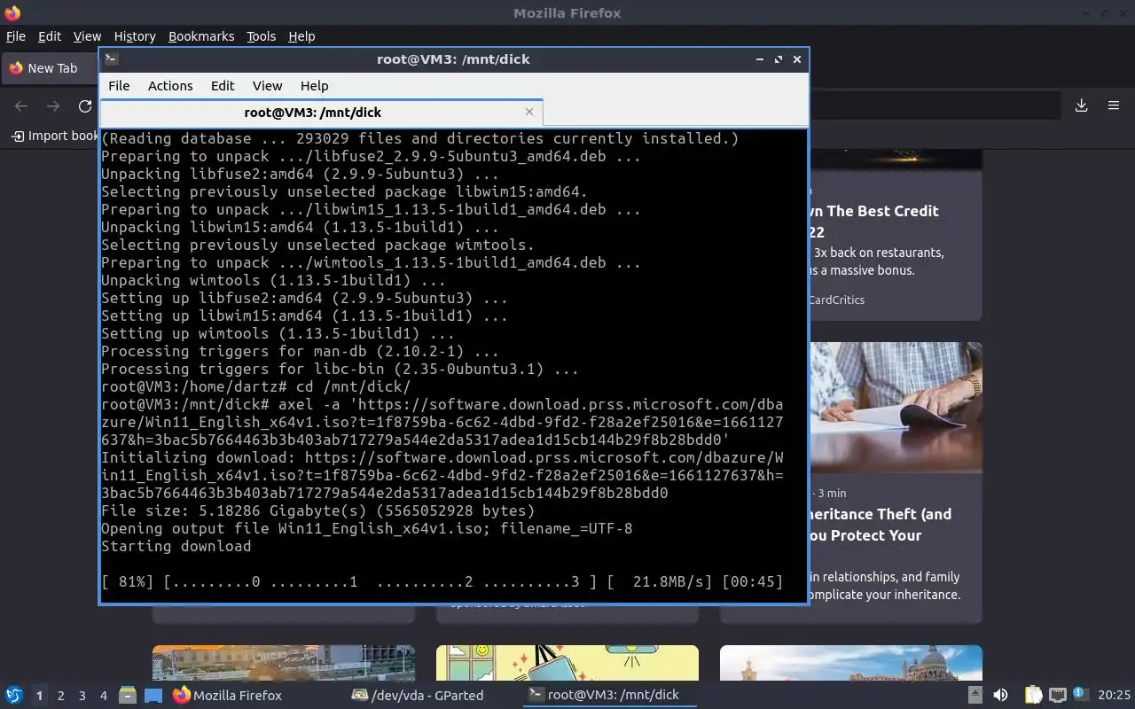Click the removable media tray icon
This screenshot has height=709, width=1135.
[x=975, y=696]
